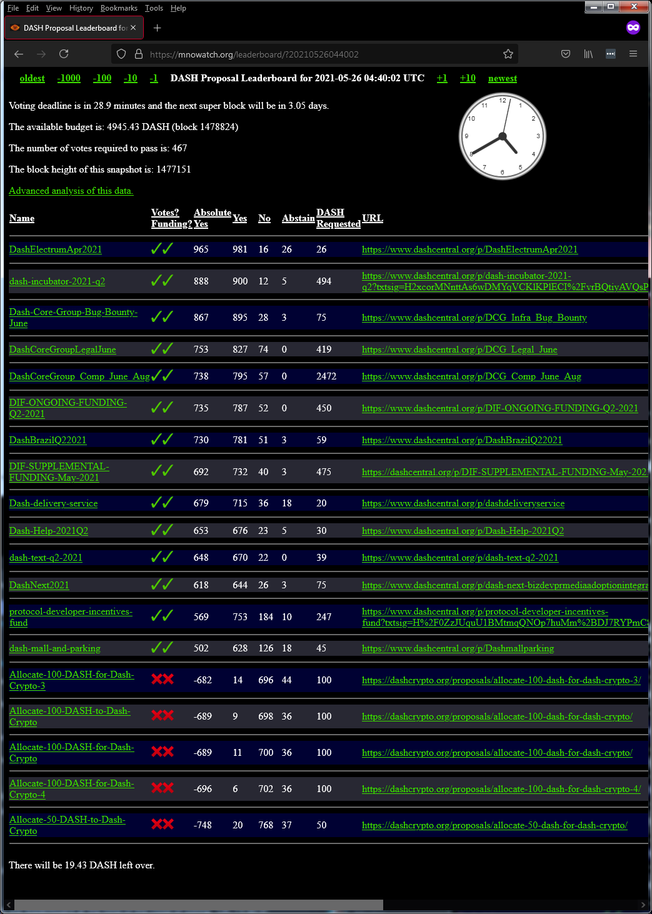Bookmark this page with the star icon
The width and height of the screenshot is (652, 914).
508,54
